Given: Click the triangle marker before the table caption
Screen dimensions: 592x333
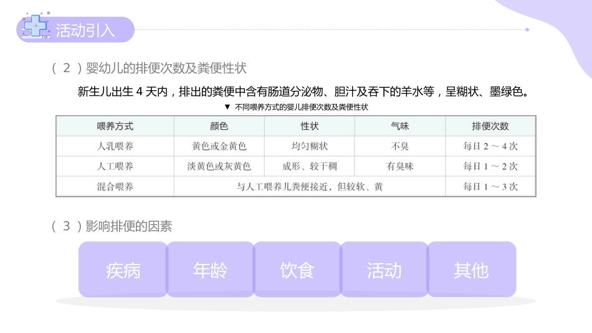Looking at the screenshot, I should [x=227, y=107].
